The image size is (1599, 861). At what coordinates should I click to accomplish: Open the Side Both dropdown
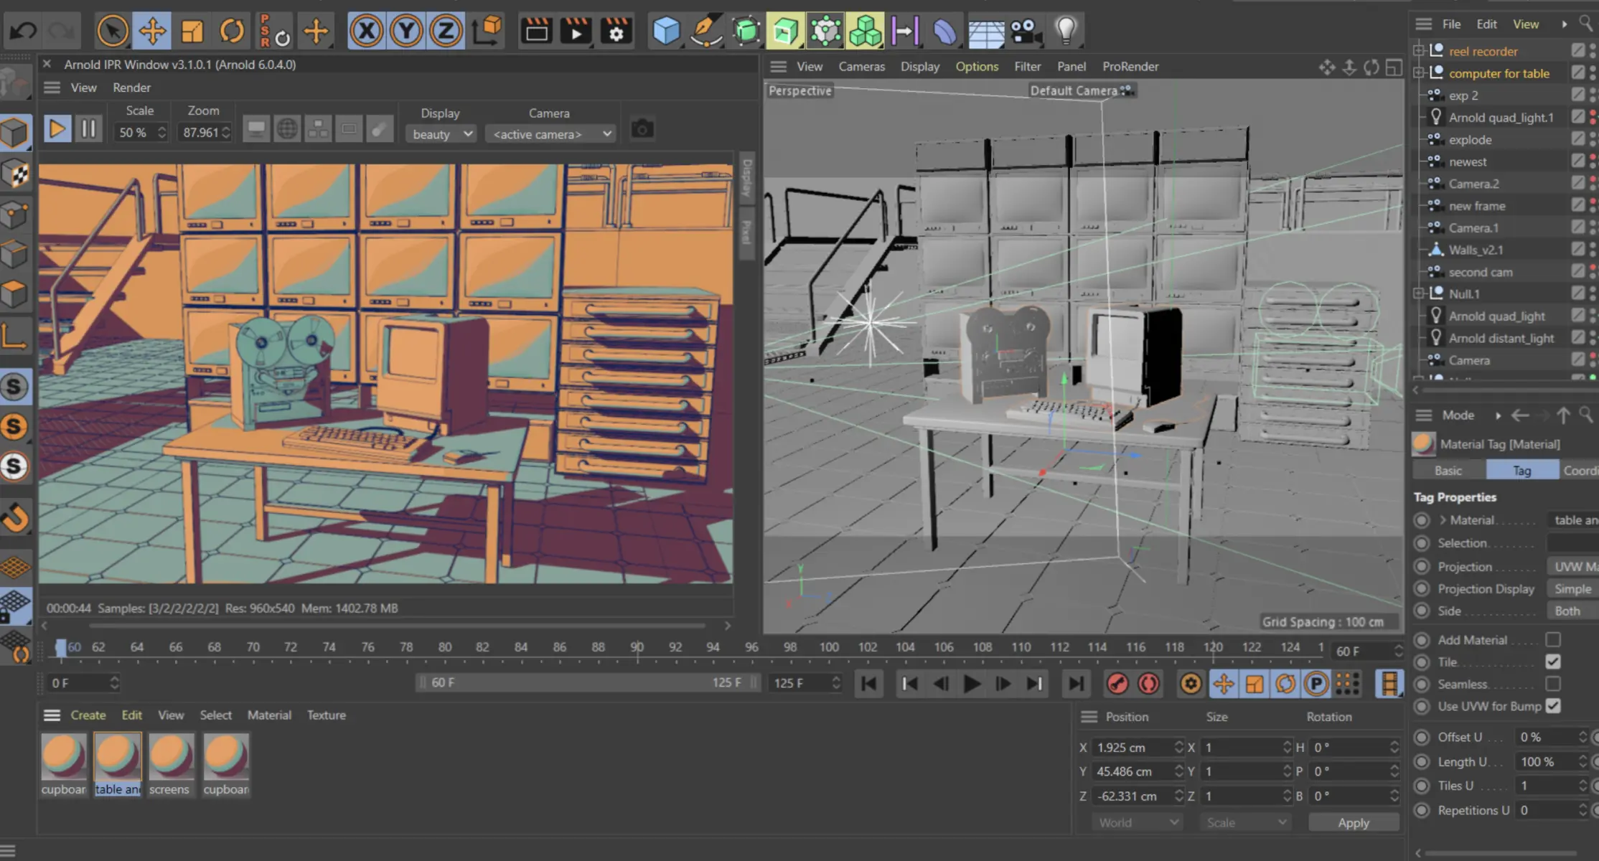[x=1573, y=611]
